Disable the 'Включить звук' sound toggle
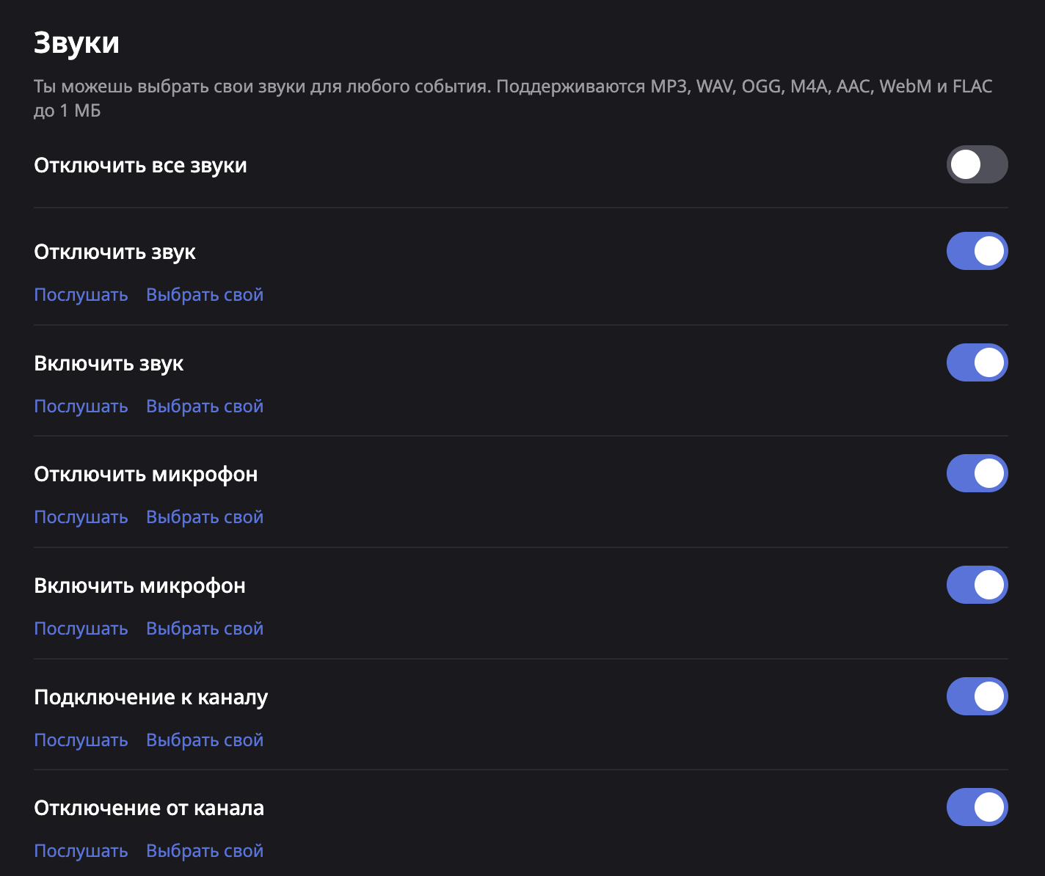1045x876 pixels. click(x=977, y=363)
